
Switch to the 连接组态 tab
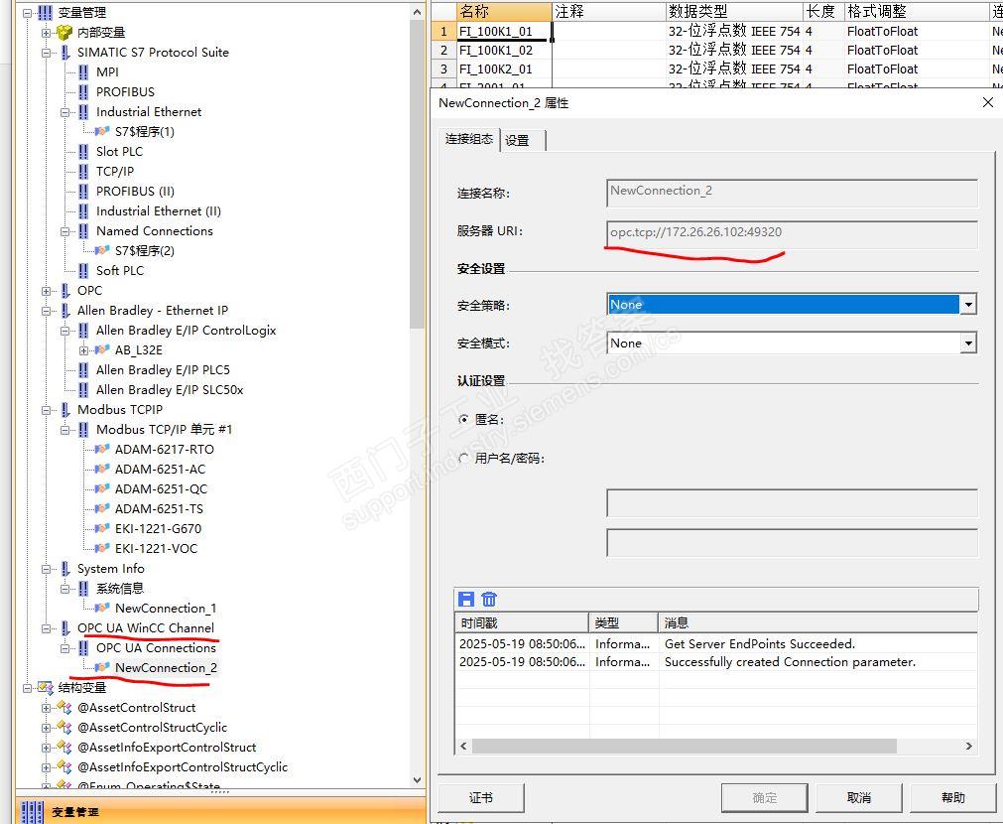(x=469, y=140)
